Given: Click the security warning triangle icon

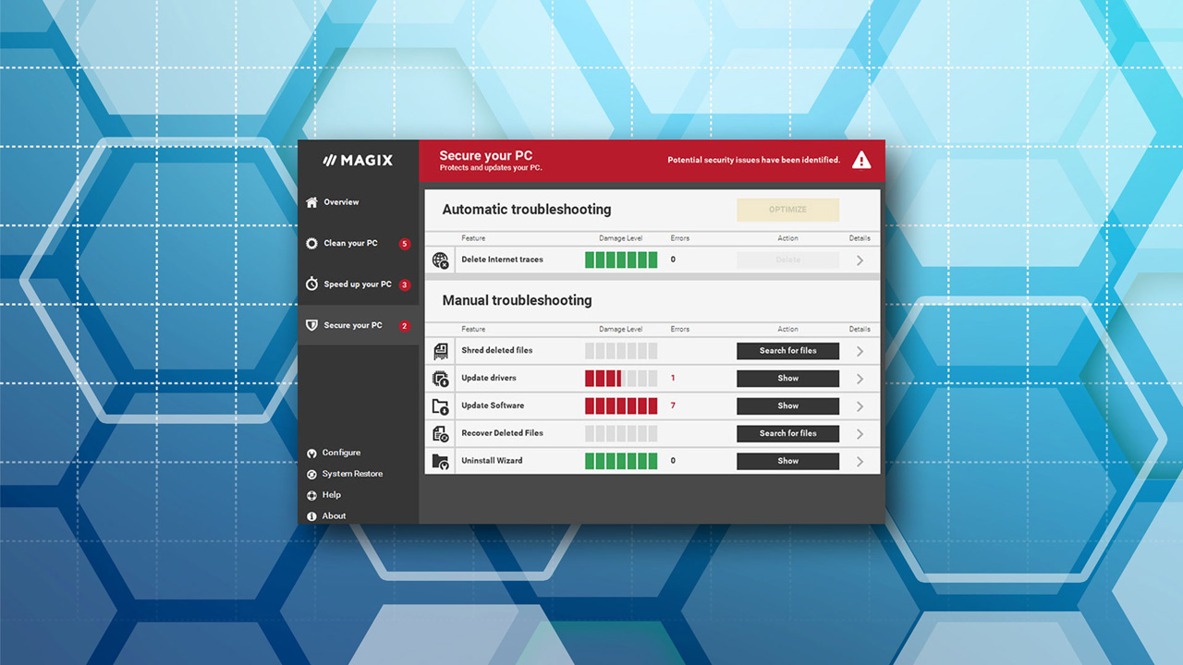Looking at the screenshot, I should click(x=861, y=161).
